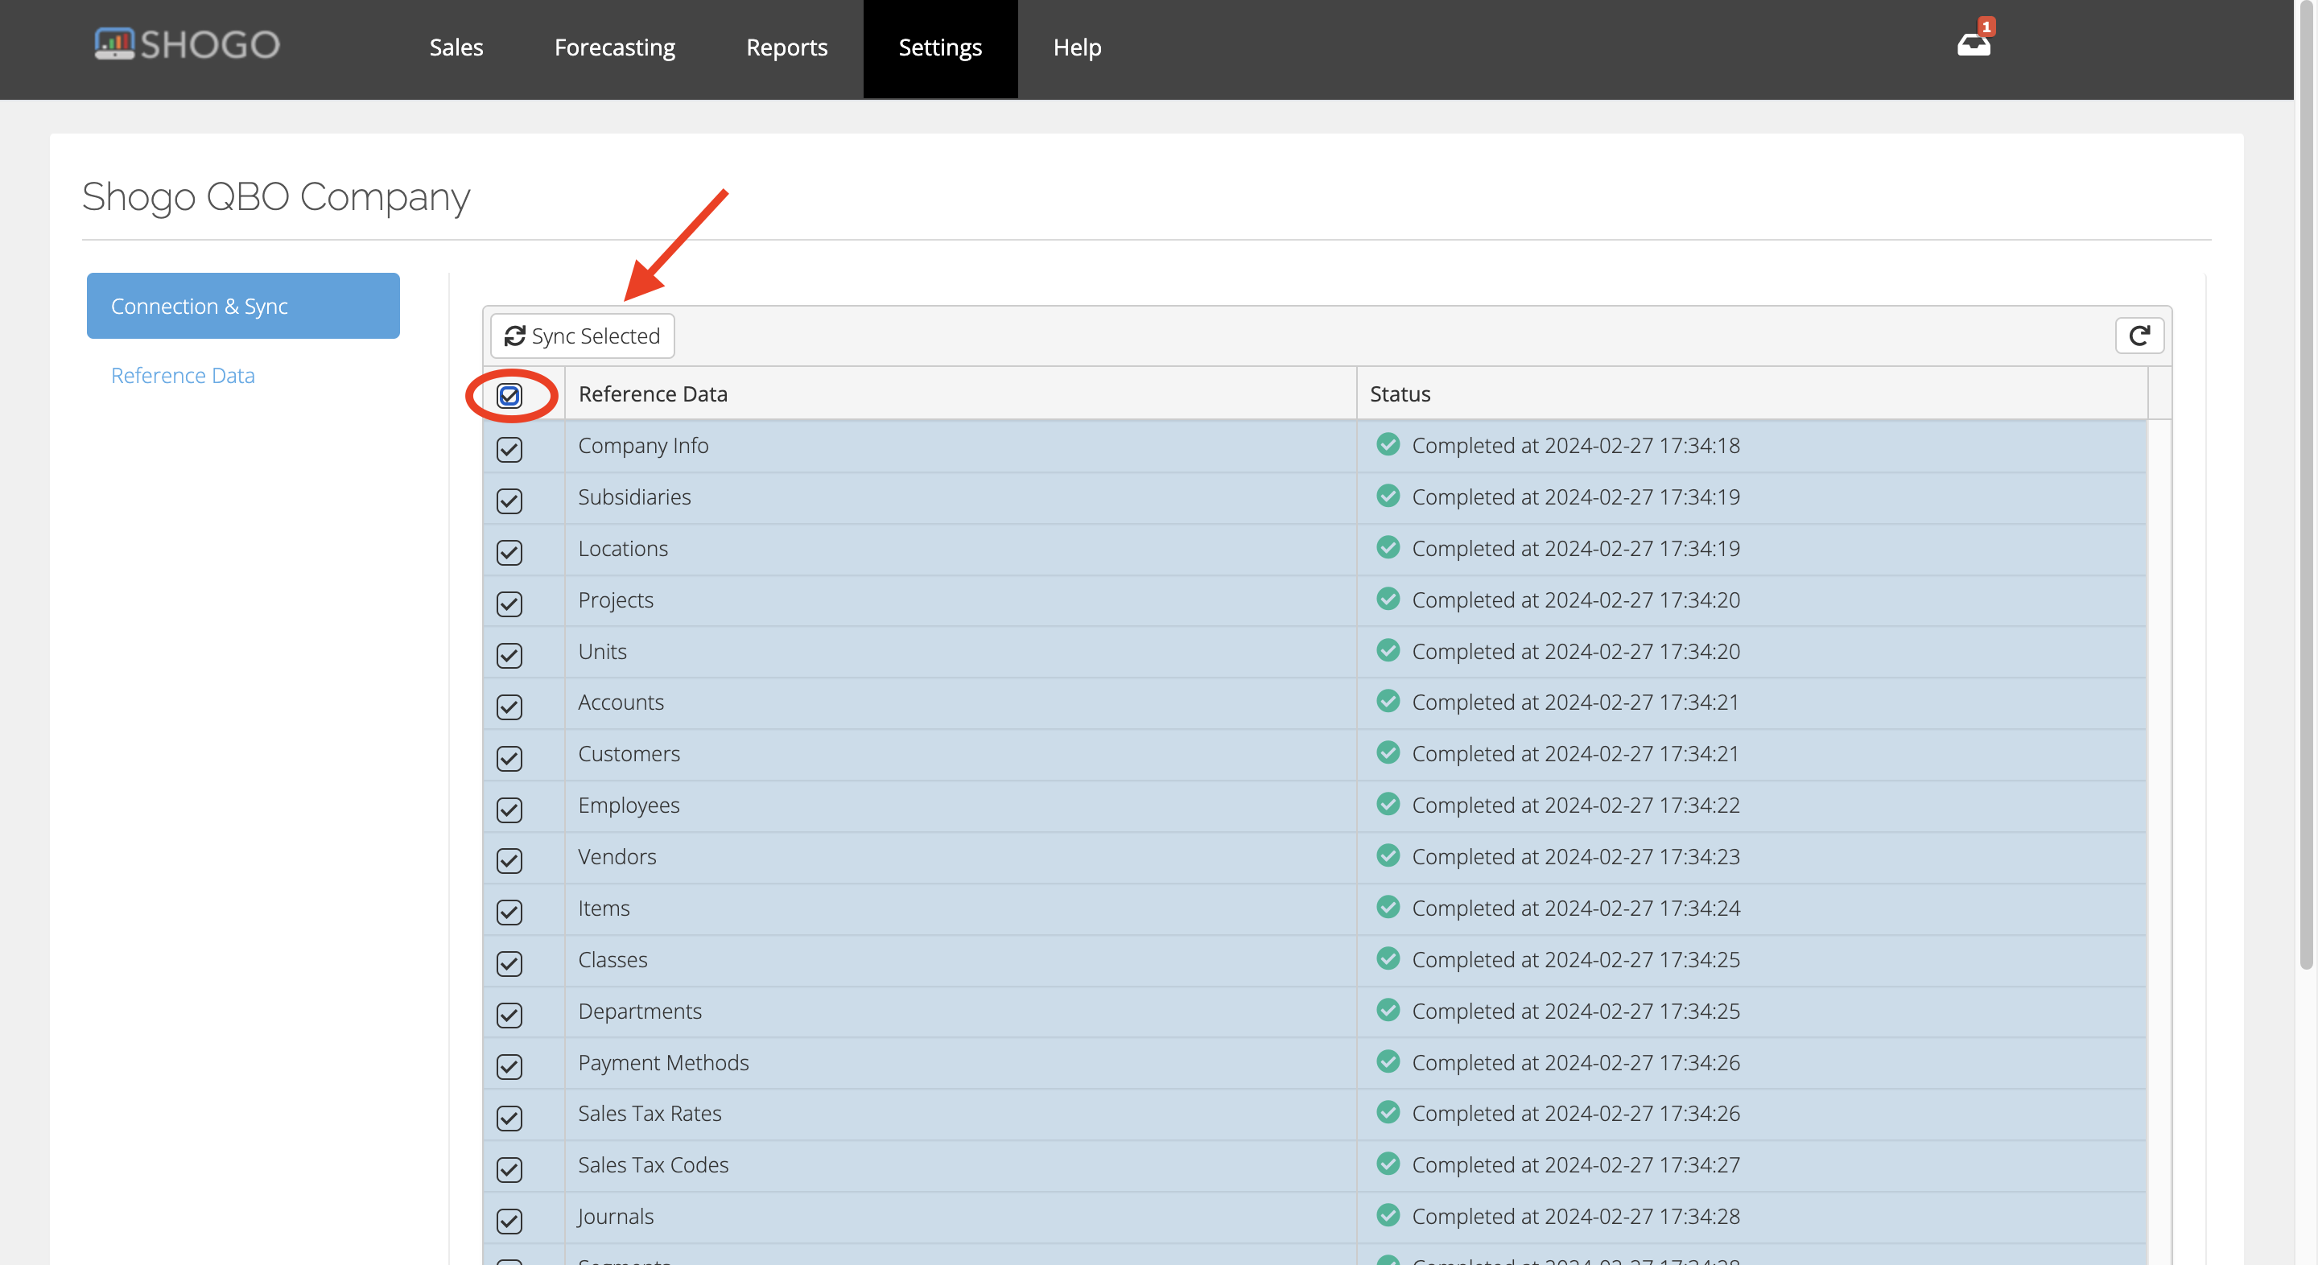Image resolution: width=2318 pixels, height=1265 pixels.
Task: Open the Forecasting menu
Action: (x=615, y=47)
